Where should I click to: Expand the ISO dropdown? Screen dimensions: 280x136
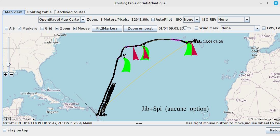pos(197,20)
